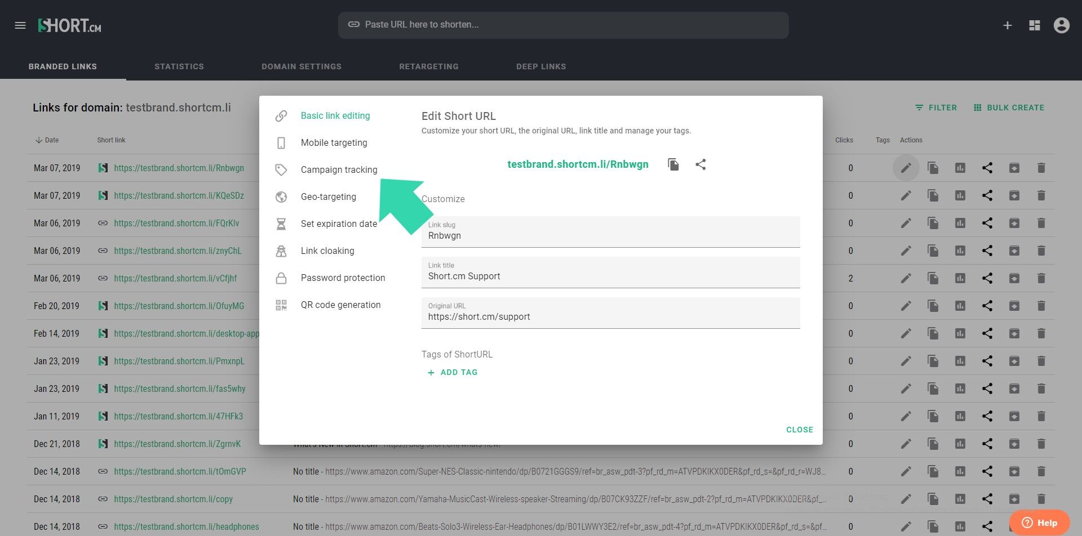The height and width of the screenshot is (536, 1082).
Task: Add a tag to the short URL
Action: 453,373
